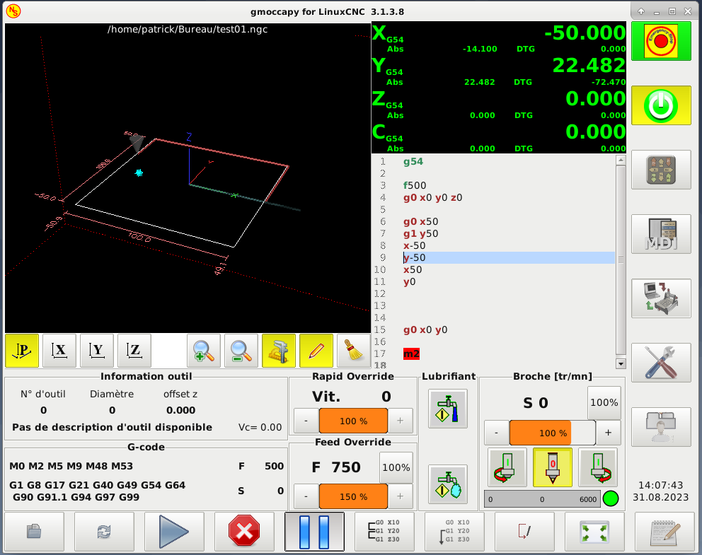The height and width of the screenshot is (555, 702).
Task: Click the Emergency Stop button
Action: [661, 41]
